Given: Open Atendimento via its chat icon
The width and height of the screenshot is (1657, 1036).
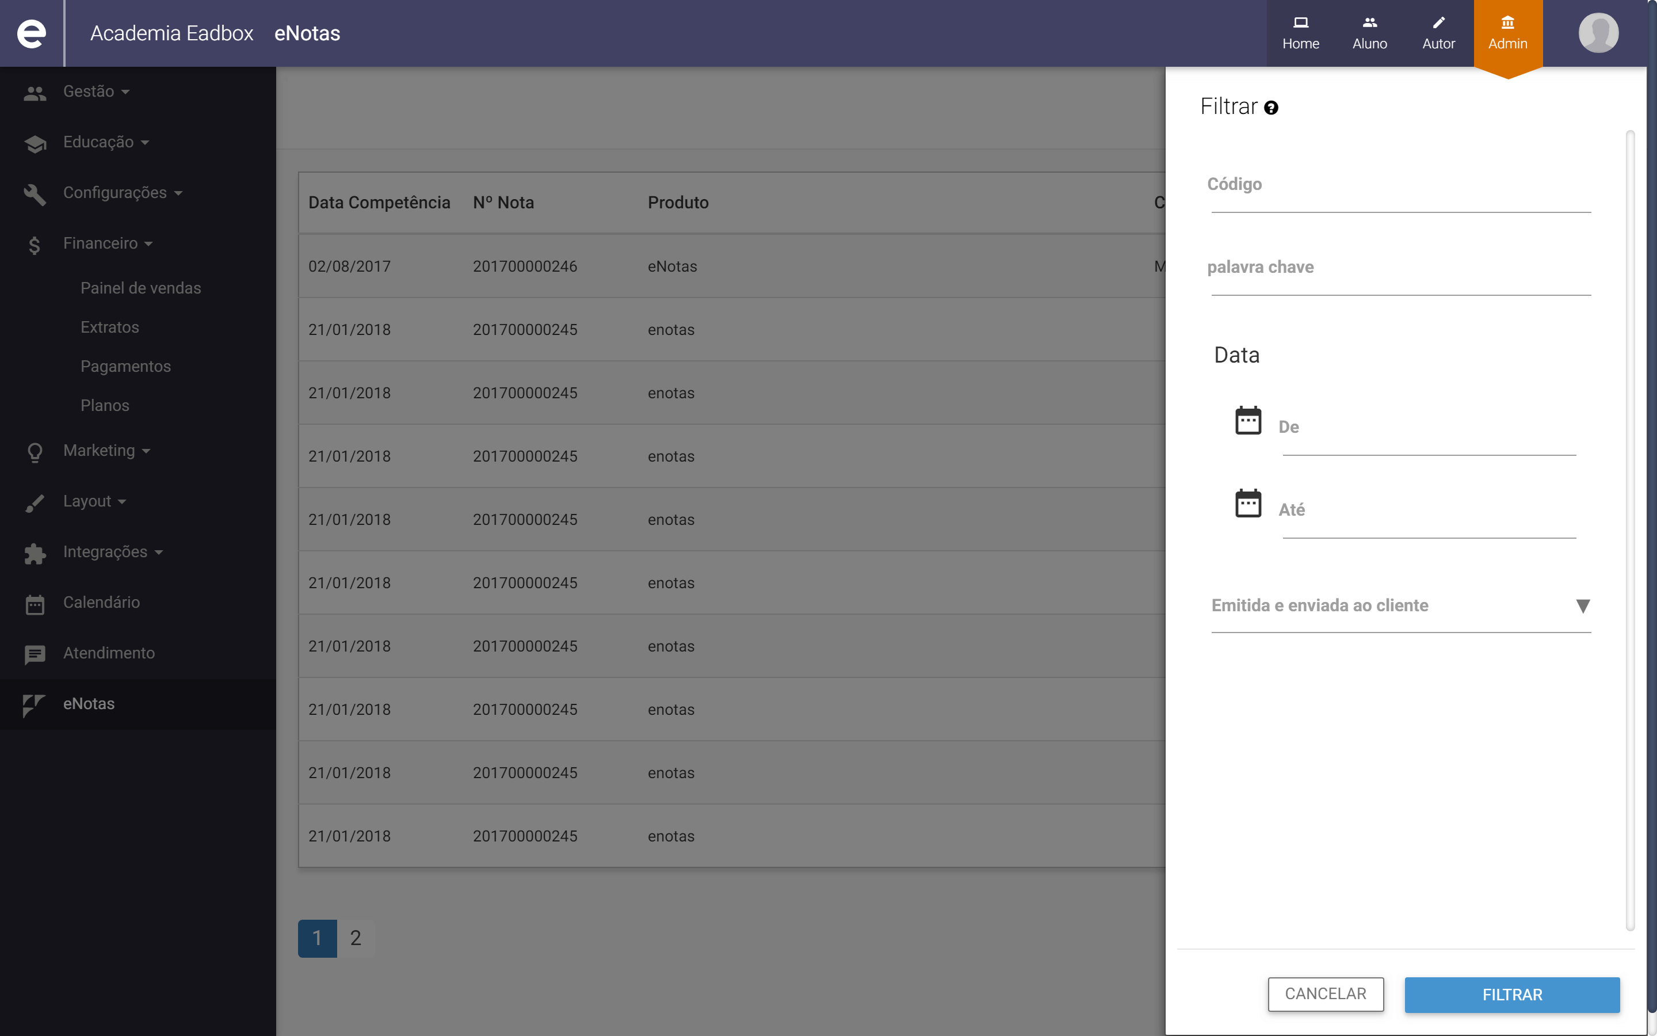Looking at the screenshot, I should pyautogui.click(x=35, y=654).
